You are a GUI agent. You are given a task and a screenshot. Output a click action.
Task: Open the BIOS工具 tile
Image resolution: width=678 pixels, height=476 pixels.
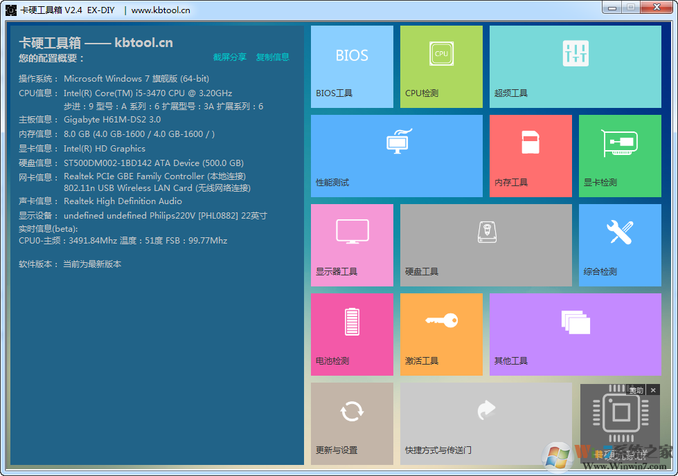pos(352,66)
